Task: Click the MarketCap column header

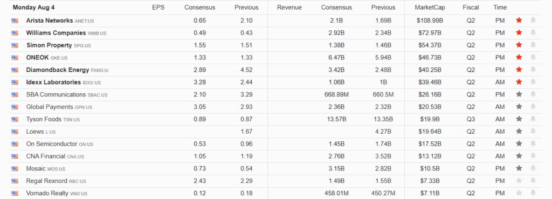Action: pos(430,8)
